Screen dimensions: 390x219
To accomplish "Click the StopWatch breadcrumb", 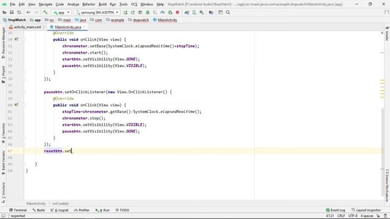I will point(15,20).
